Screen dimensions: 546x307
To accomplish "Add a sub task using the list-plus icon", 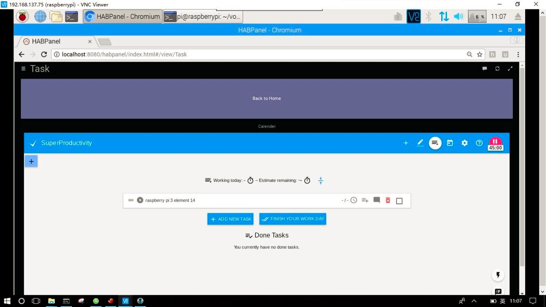I will [365, 200].
